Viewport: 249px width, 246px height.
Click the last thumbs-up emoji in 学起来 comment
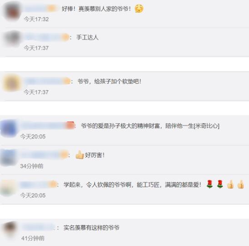tap(240, 184)
